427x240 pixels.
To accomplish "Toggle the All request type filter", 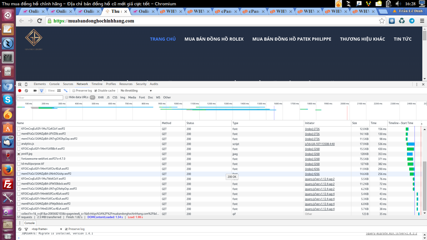I will (x=93, y=97).
